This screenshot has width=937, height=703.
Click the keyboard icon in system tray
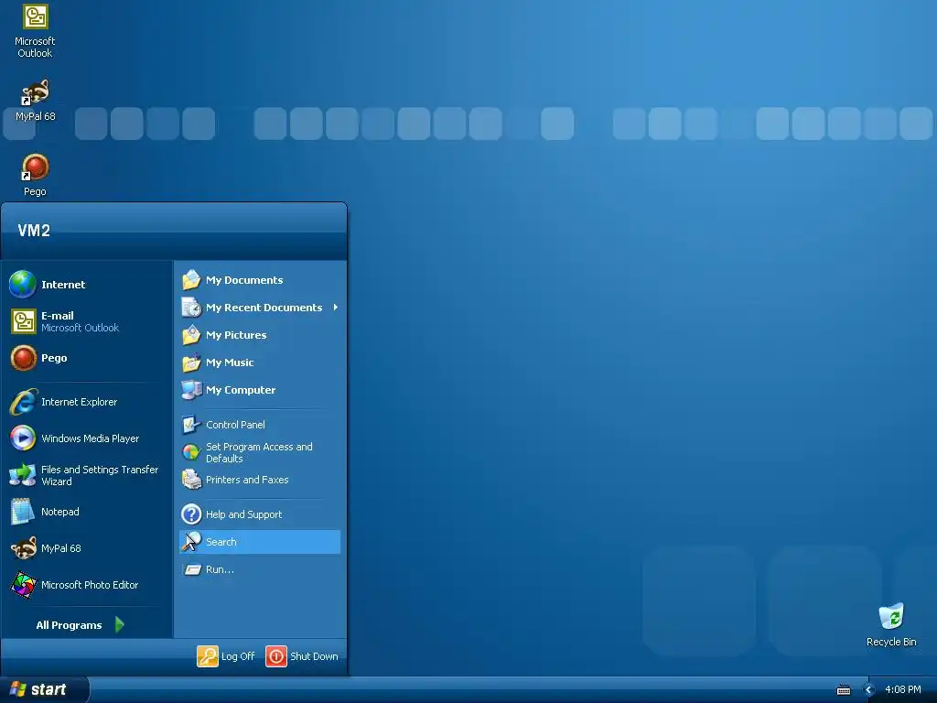[x=843, y=690]
